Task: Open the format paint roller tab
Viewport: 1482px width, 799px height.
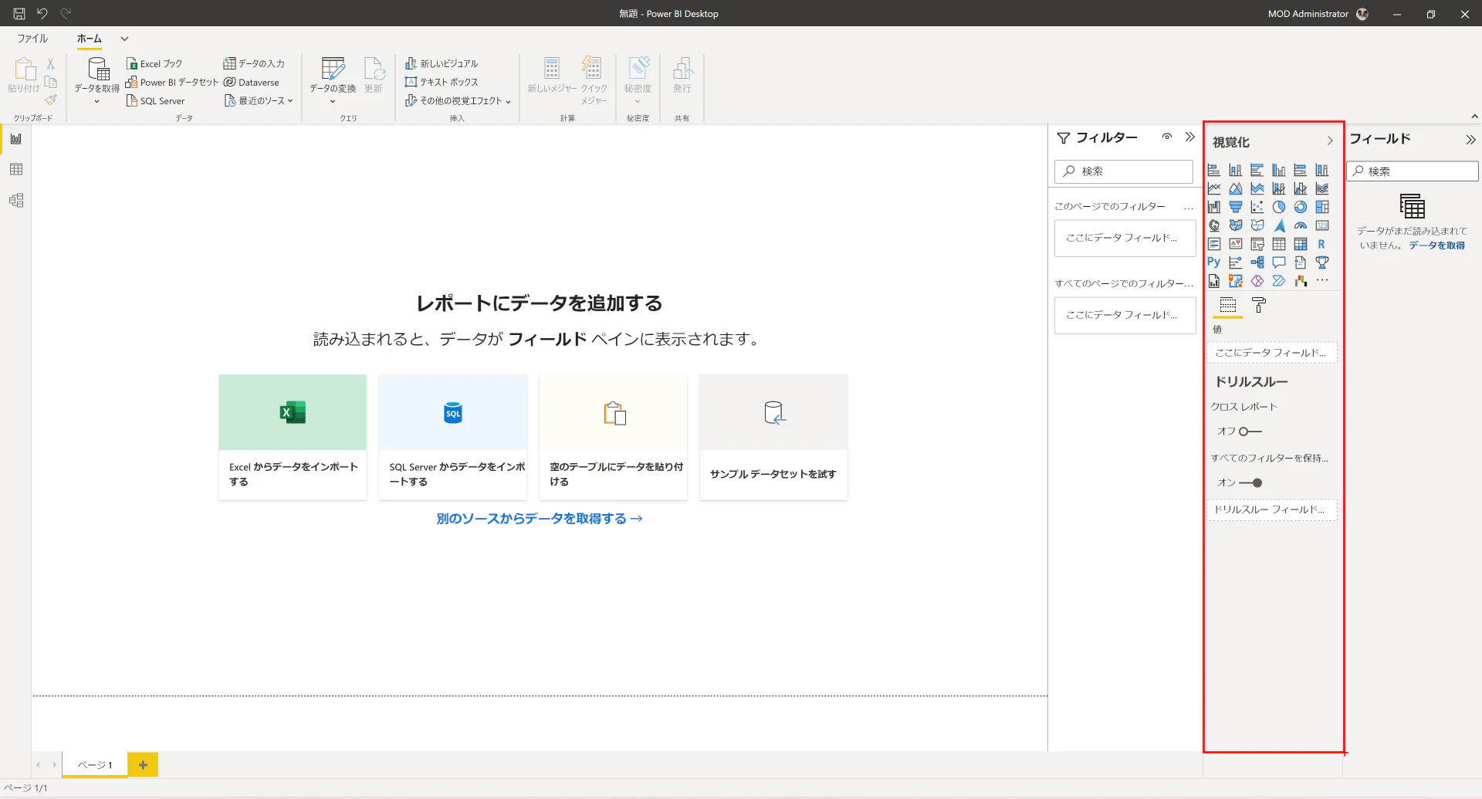Action: 1259,305
